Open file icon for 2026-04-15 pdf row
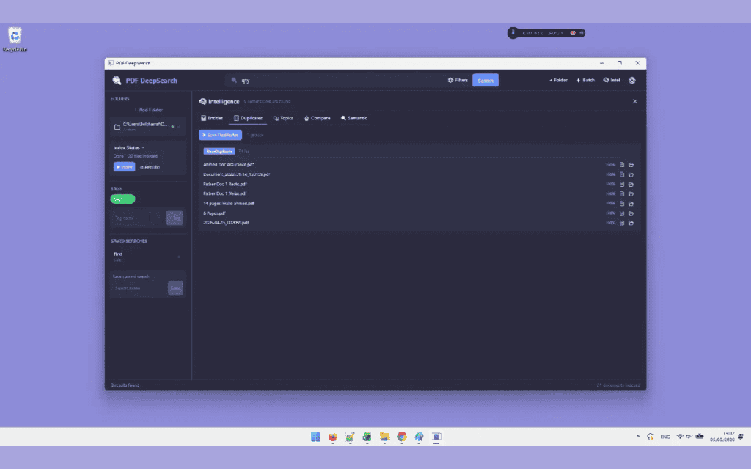Viewport: 751px width, 469px height. click(x=622, y=223)
